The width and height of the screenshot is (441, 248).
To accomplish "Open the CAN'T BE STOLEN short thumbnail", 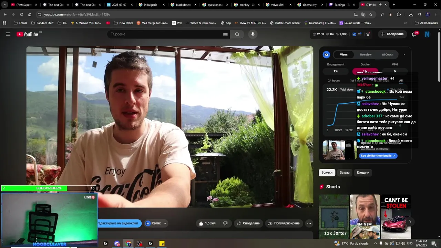I will (x=396, y=216).
